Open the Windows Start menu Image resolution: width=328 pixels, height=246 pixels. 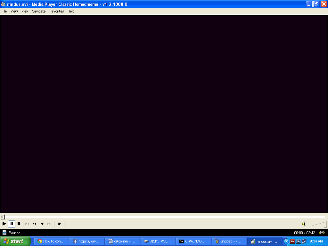coord(15,242)
